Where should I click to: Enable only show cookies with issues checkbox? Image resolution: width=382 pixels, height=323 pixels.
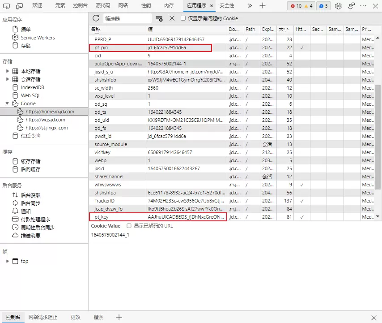click(x=183, y=18)
